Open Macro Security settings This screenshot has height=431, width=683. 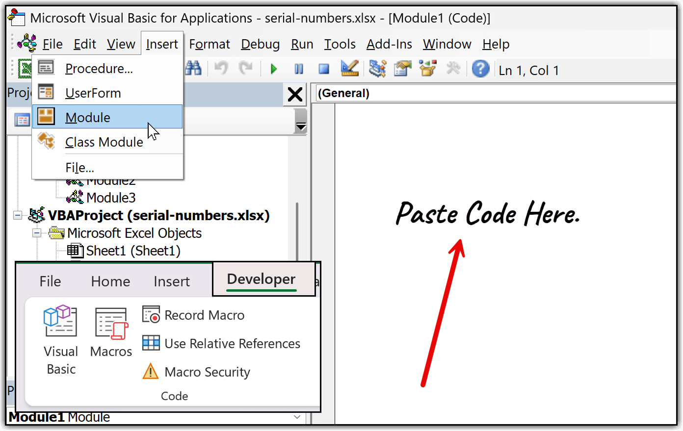[x=207, y=372]
